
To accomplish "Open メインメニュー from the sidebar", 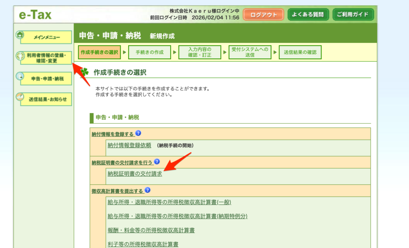I will [x=46, y=37].
